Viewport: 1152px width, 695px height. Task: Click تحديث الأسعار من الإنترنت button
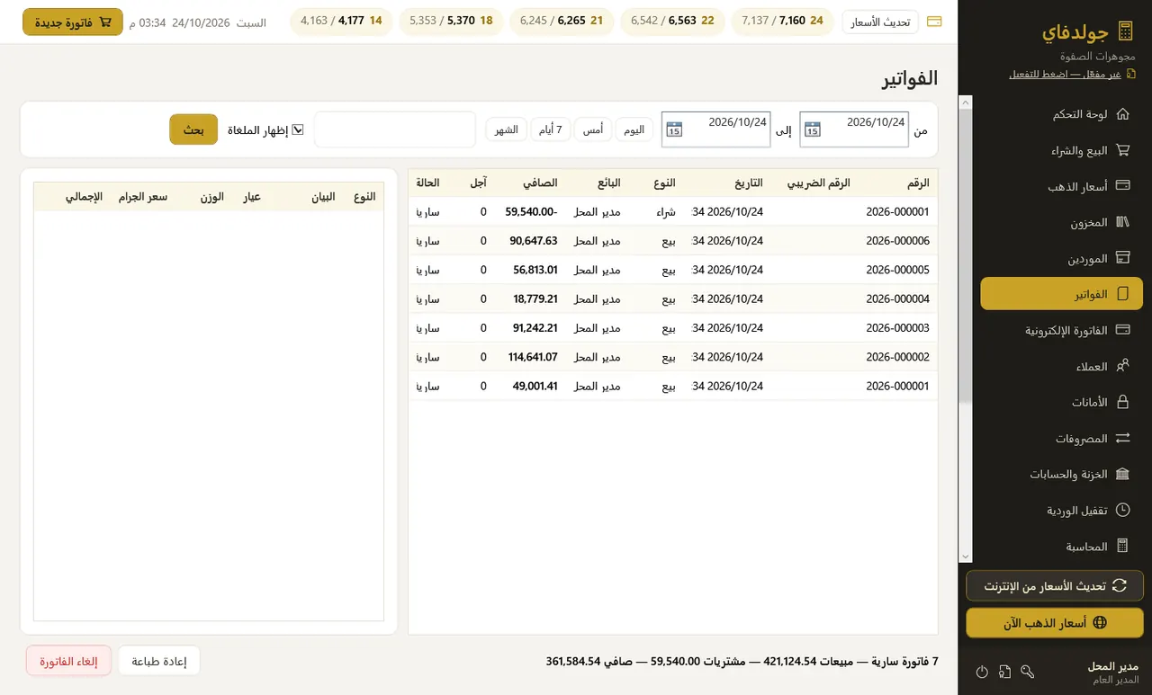[1055, 586]
